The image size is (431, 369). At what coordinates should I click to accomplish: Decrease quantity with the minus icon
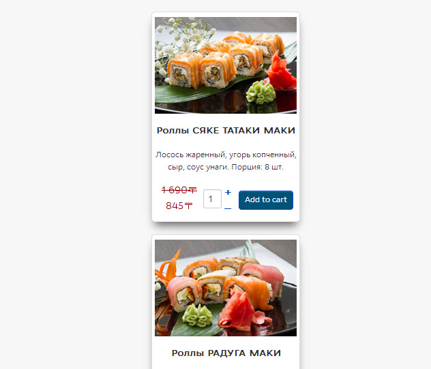click(228, 208)
